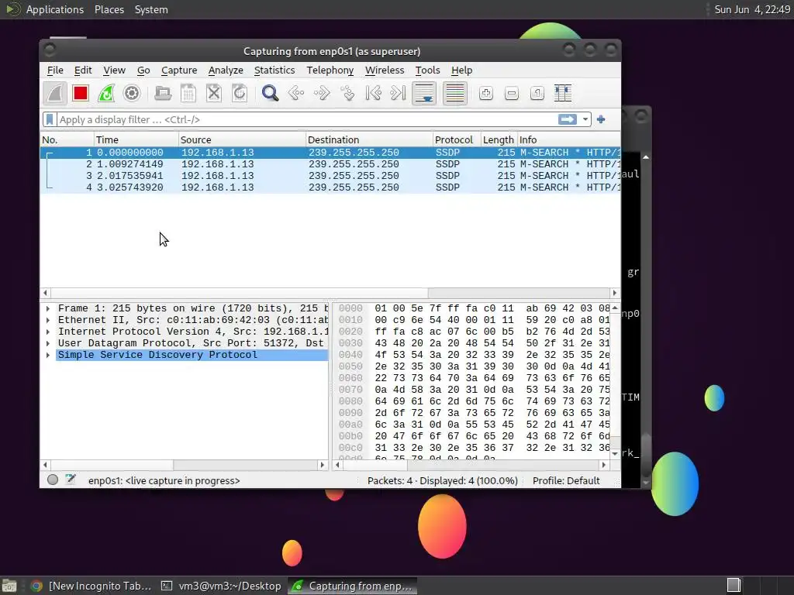Stop the running capture with red square
The width and height of the screenshot is (794, 595).
click(81, 94)
